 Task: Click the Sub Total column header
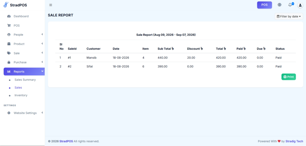[166, 49]
